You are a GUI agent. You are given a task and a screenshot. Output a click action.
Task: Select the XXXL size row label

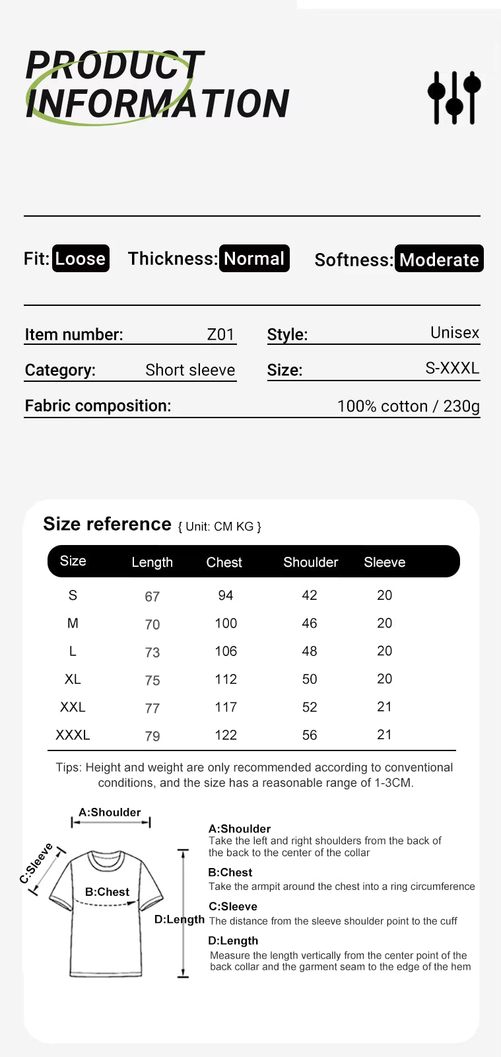pos(73,735)
